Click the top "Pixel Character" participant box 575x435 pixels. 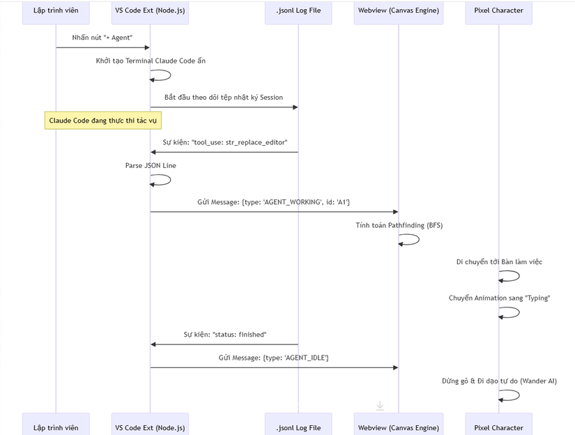click(x=498, y=11)
